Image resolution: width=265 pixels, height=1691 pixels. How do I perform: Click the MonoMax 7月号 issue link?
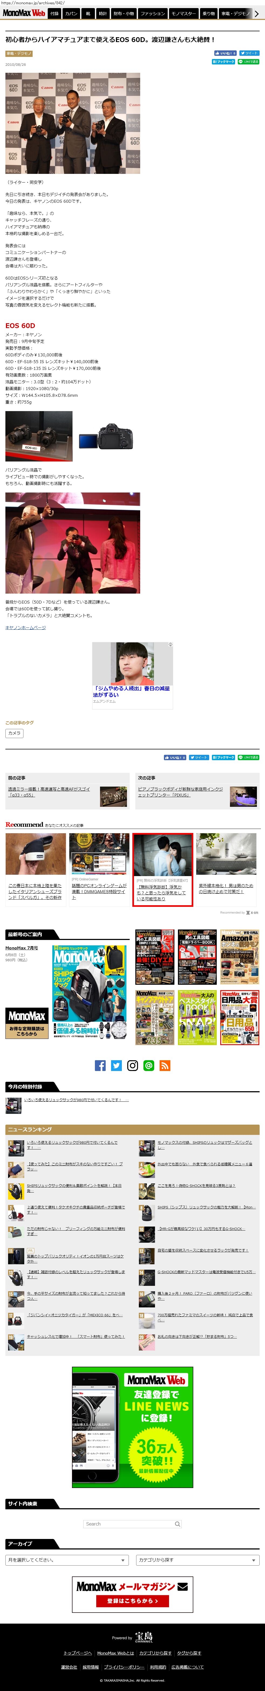pyautogui.click(x=22, y=948)
